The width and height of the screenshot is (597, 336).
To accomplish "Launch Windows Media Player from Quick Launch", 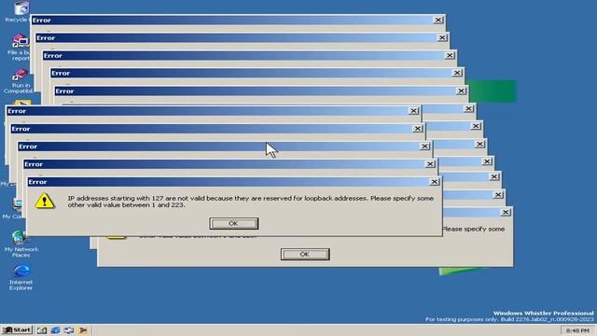I will click(83, 330).
